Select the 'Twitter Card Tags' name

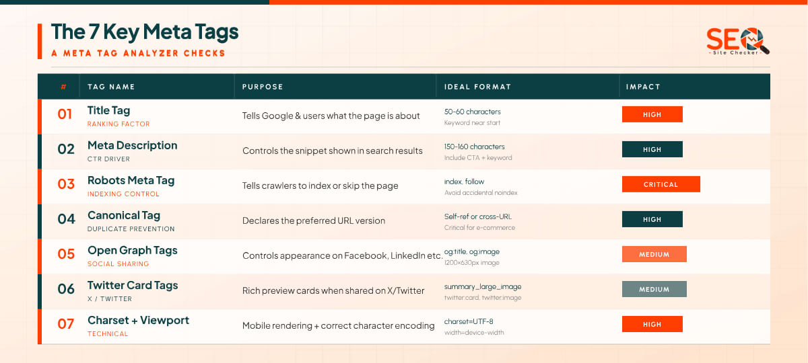[133, 285]
